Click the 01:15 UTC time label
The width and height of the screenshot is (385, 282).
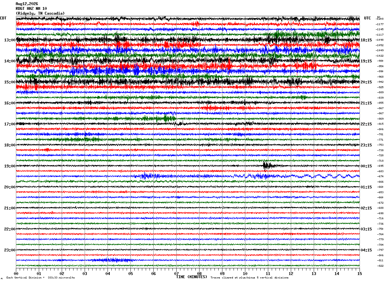tap(366, 187)
